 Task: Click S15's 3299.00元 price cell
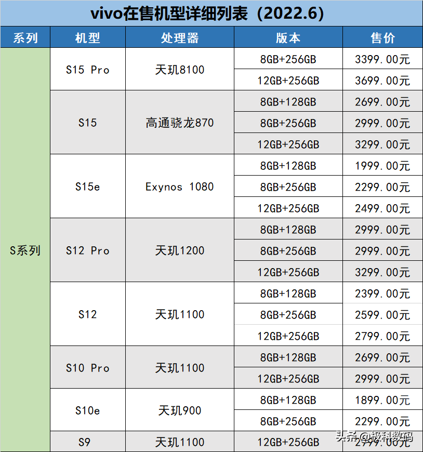pyautogui.click(x=383, y=144)
